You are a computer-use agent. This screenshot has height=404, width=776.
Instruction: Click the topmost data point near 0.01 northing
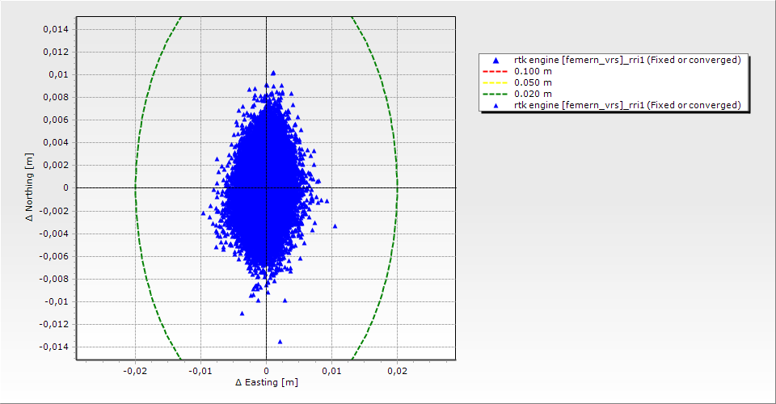pos(273,73)
